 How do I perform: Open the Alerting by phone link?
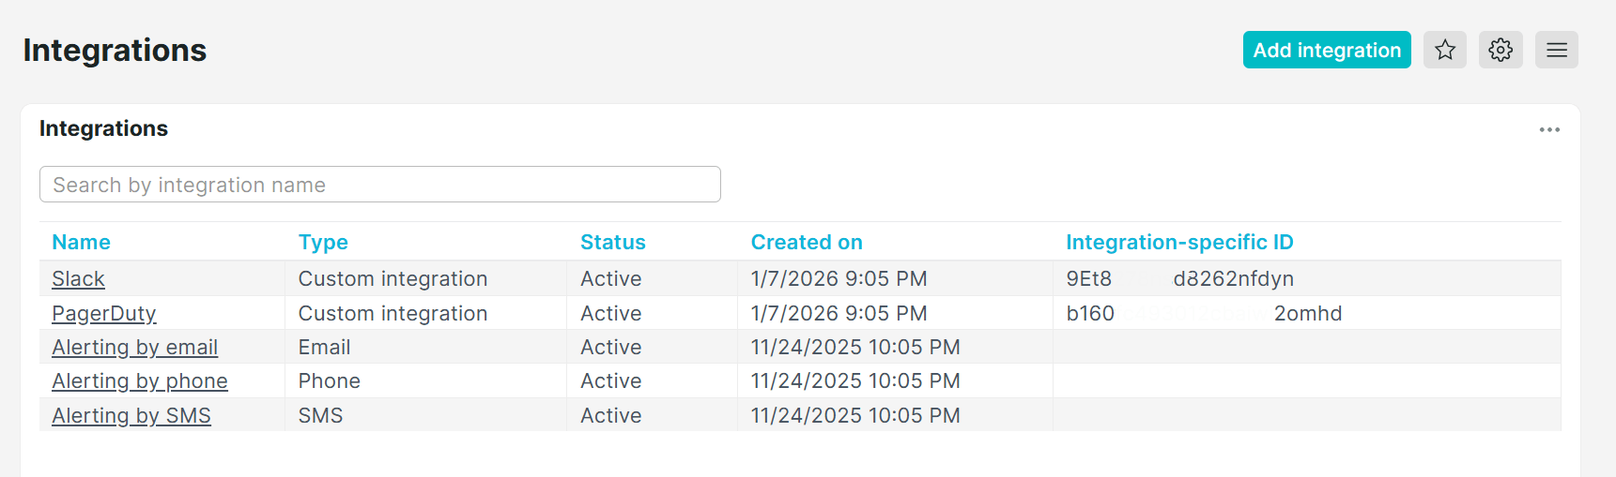point(139,381)
